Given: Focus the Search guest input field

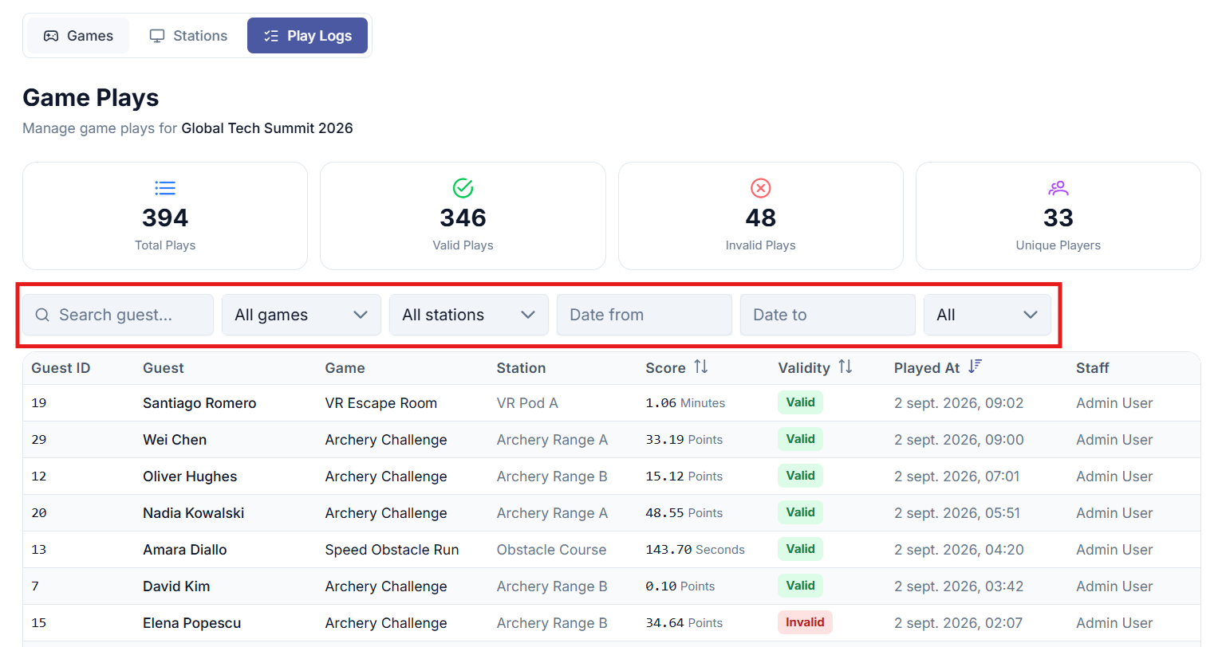Looking at the screenshot, I should pos(118,315).
